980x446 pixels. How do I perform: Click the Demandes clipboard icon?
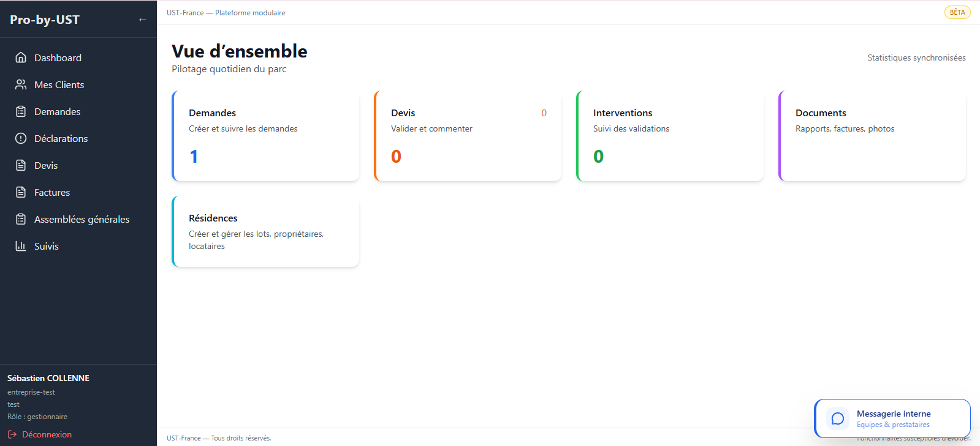tap(21, 111)
